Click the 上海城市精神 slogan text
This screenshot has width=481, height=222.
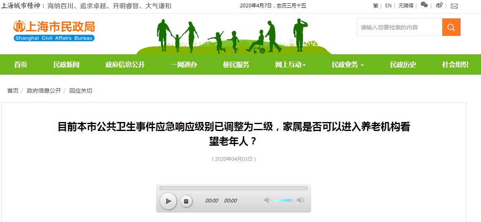(x=86, y=6)
